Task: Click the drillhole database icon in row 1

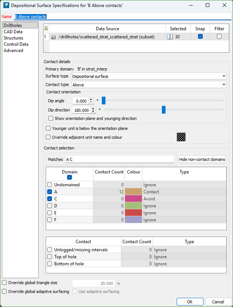Action: [54, 37]
